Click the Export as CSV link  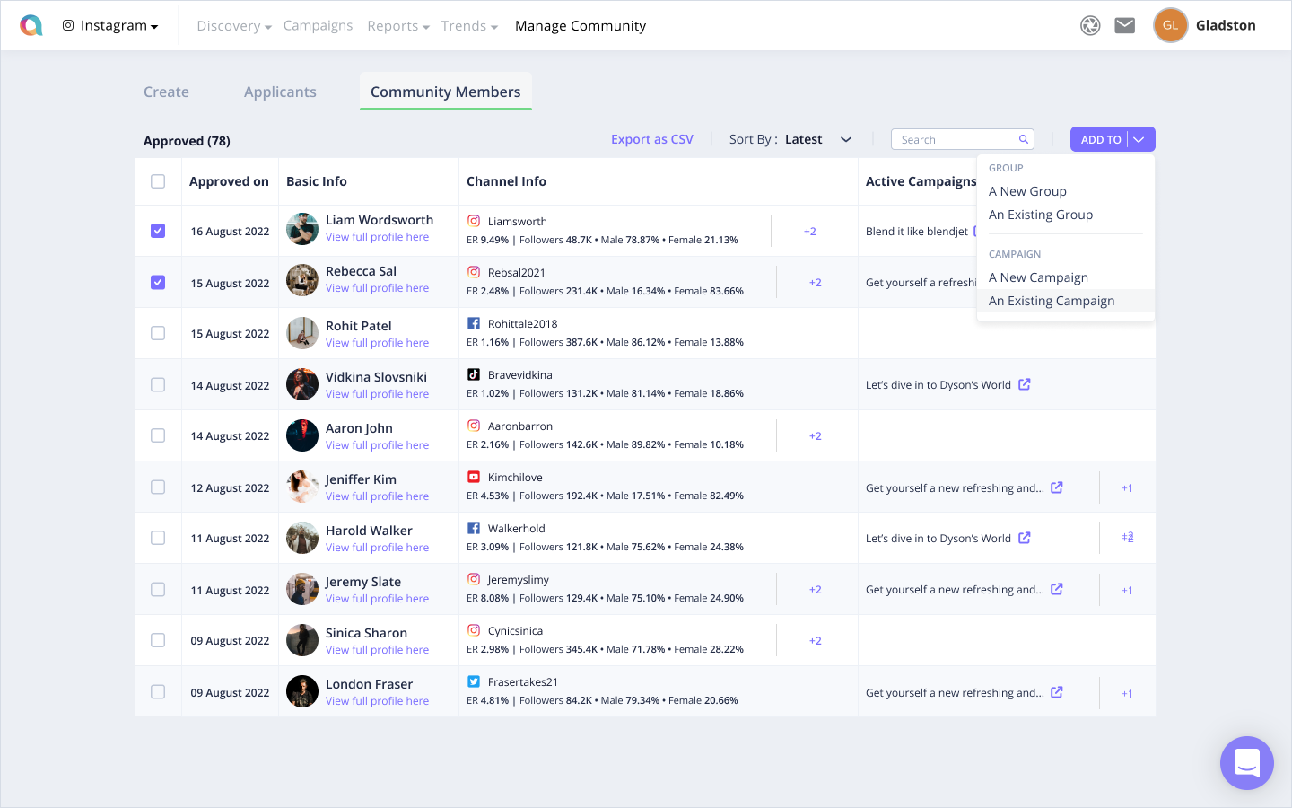click(x=651, y=139)
